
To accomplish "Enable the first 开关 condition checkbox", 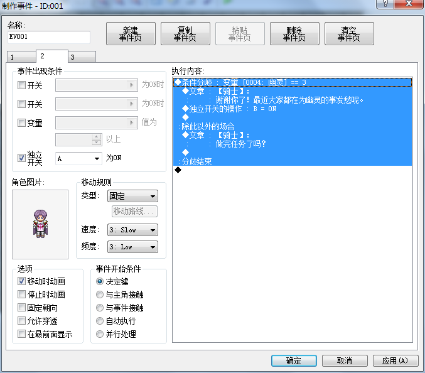I will [x=22, y=85].
